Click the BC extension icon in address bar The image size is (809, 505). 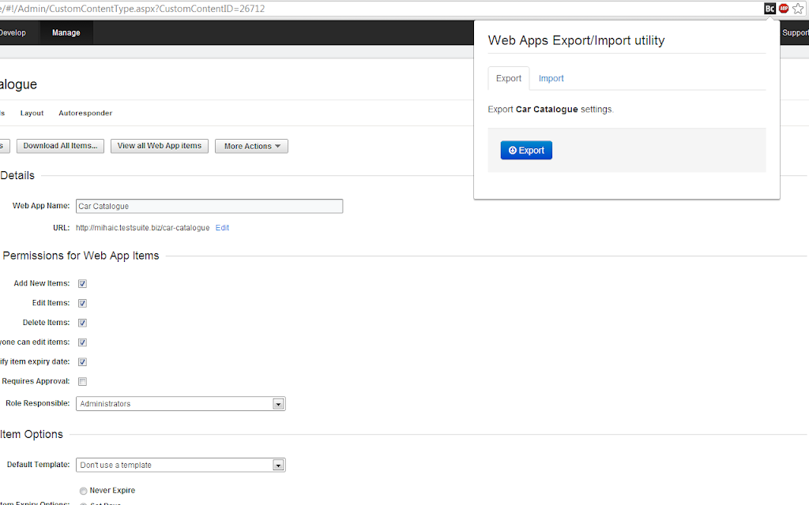[x=769, y=8]
